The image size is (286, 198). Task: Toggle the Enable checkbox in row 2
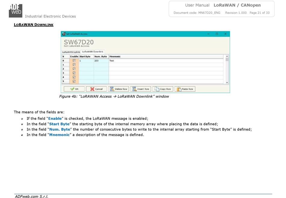coord(74,69)
